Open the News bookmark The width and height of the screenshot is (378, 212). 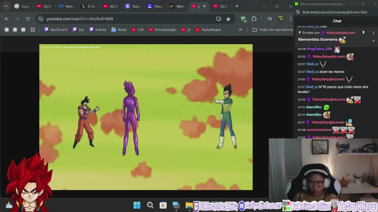[x=119, y=30]
